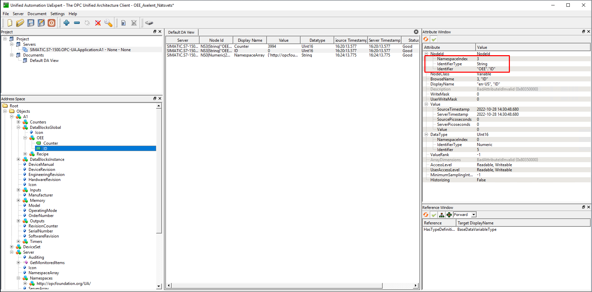Click the Save As disk-with-pencil icon

tap(41, 23)
